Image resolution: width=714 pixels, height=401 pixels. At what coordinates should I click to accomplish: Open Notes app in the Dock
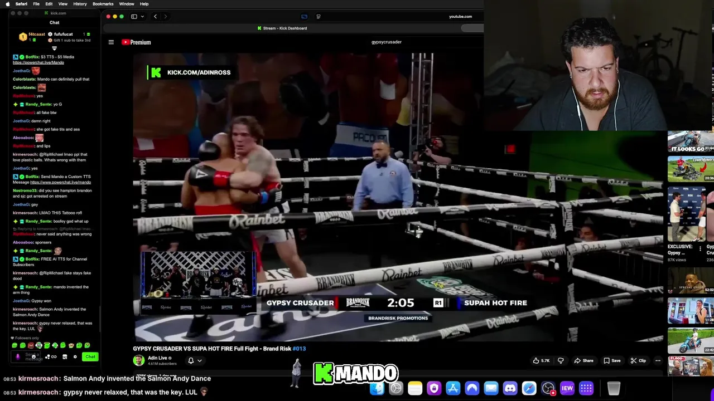(415, 388)
